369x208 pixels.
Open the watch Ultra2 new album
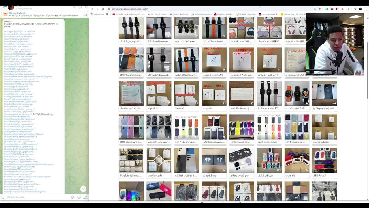click(x=186, y=60)
